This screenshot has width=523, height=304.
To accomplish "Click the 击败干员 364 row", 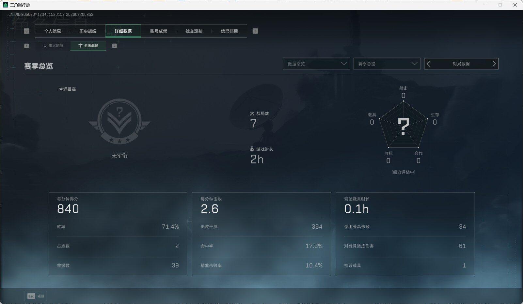I will click(261, 227).
